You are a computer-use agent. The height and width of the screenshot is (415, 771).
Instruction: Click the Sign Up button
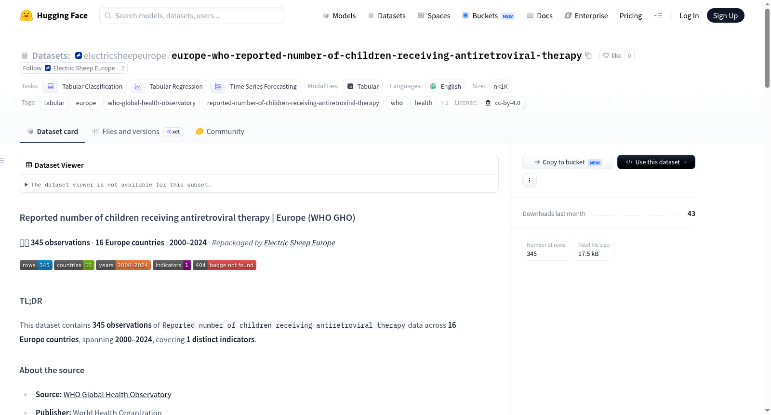[725, 15]
